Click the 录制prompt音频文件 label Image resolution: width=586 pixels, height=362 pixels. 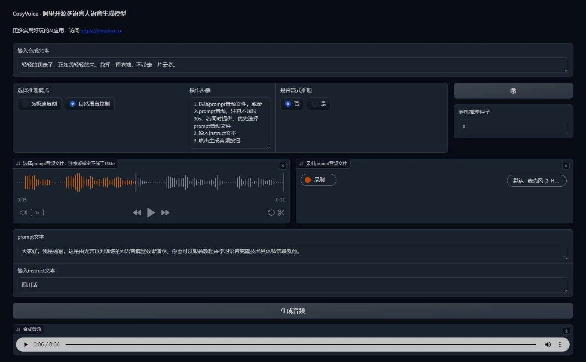coord(326,164)
